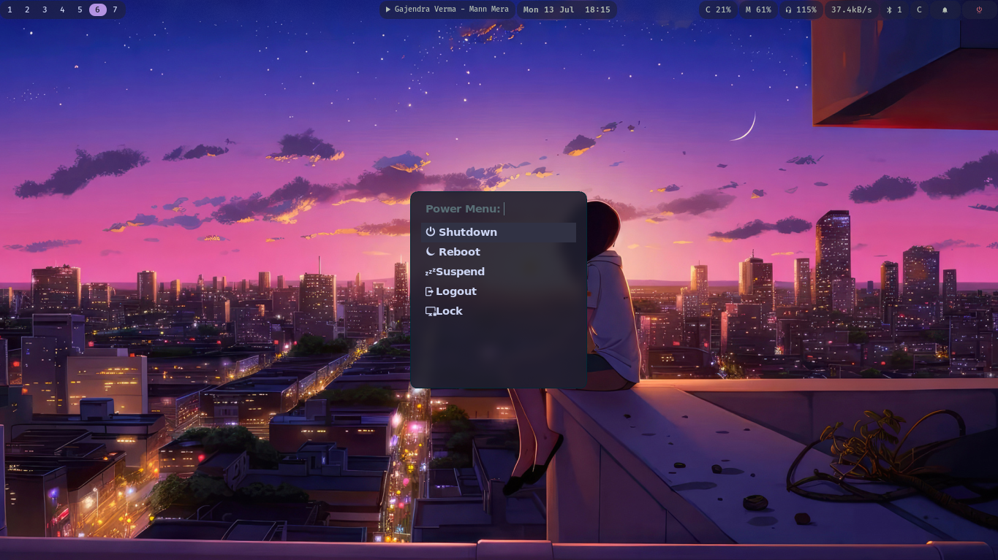
Task: Switch to workspace 2
Action: click(x=27, y=9)
